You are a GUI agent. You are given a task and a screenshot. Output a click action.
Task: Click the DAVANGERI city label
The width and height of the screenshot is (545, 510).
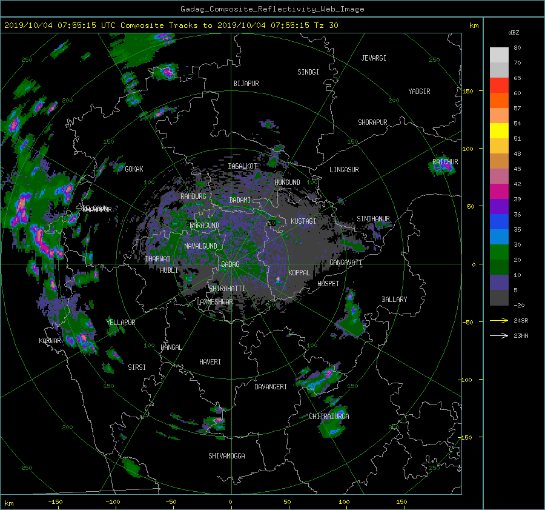271,387
